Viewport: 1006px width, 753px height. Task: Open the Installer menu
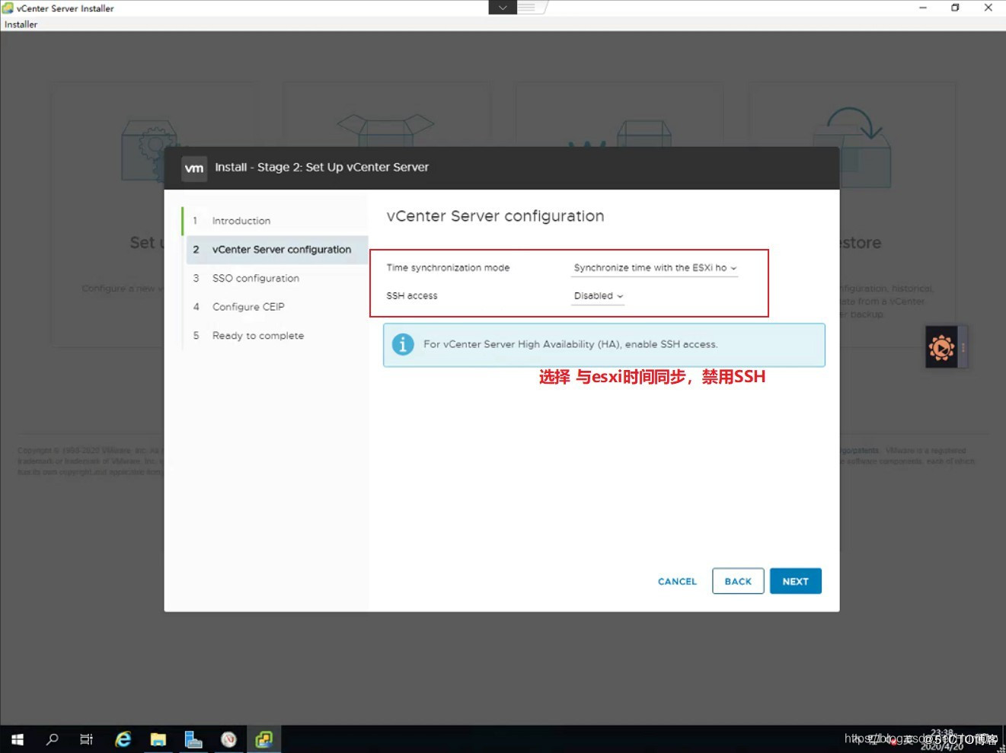coord(21,24)
